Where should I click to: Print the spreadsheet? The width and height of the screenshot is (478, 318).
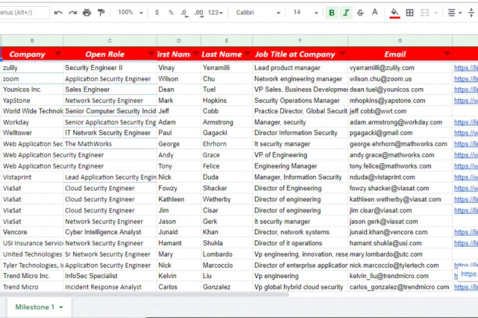87,12
